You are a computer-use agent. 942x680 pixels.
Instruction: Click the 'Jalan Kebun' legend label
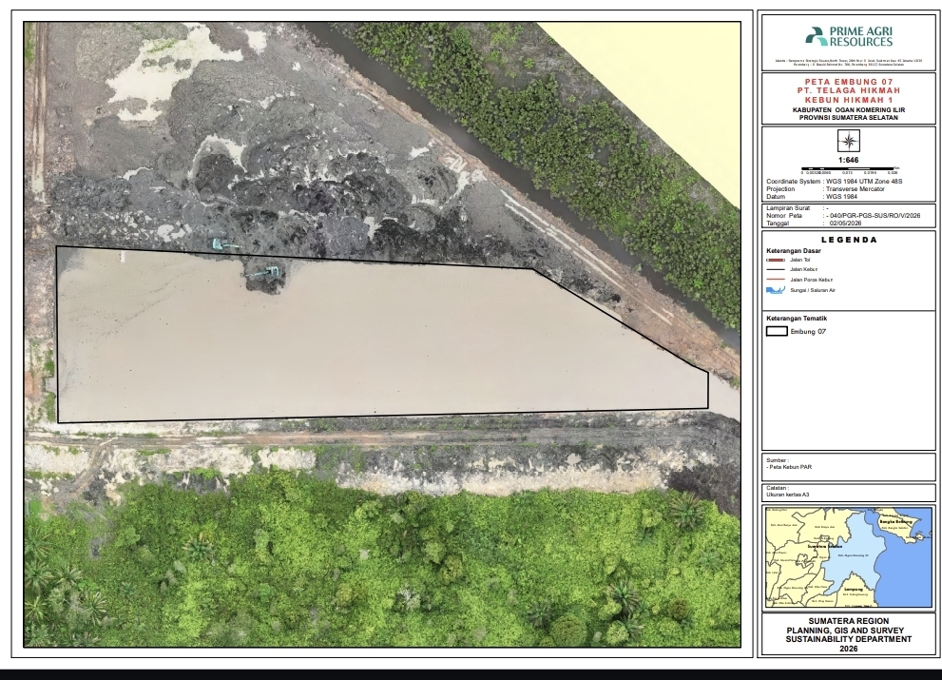click(804, 269)
